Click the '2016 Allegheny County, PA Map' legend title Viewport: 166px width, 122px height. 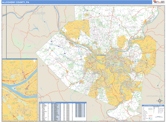[x=153, y=105]
